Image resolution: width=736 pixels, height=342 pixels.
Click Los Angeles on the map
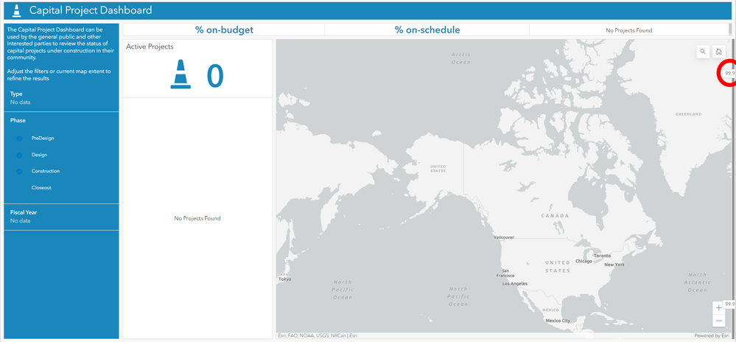tap(514, 284)
